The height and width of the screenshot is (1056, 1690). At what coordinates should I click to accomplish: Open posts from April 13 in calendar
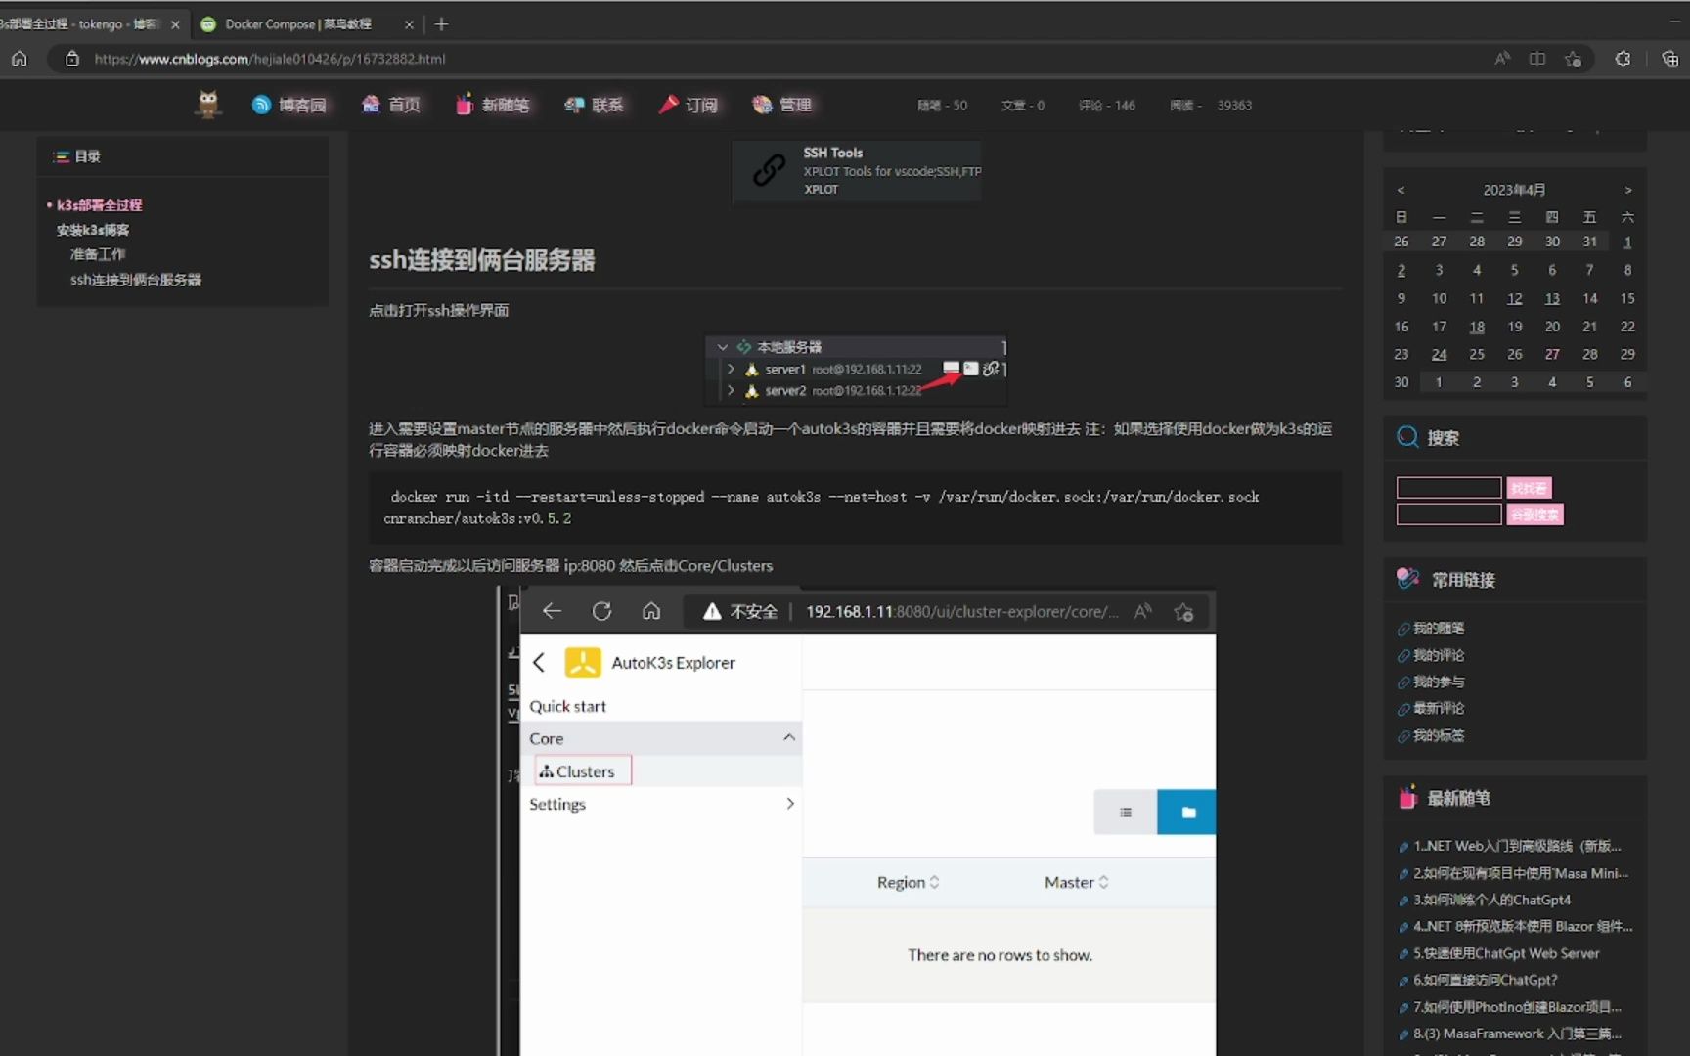pos(1552,298)
